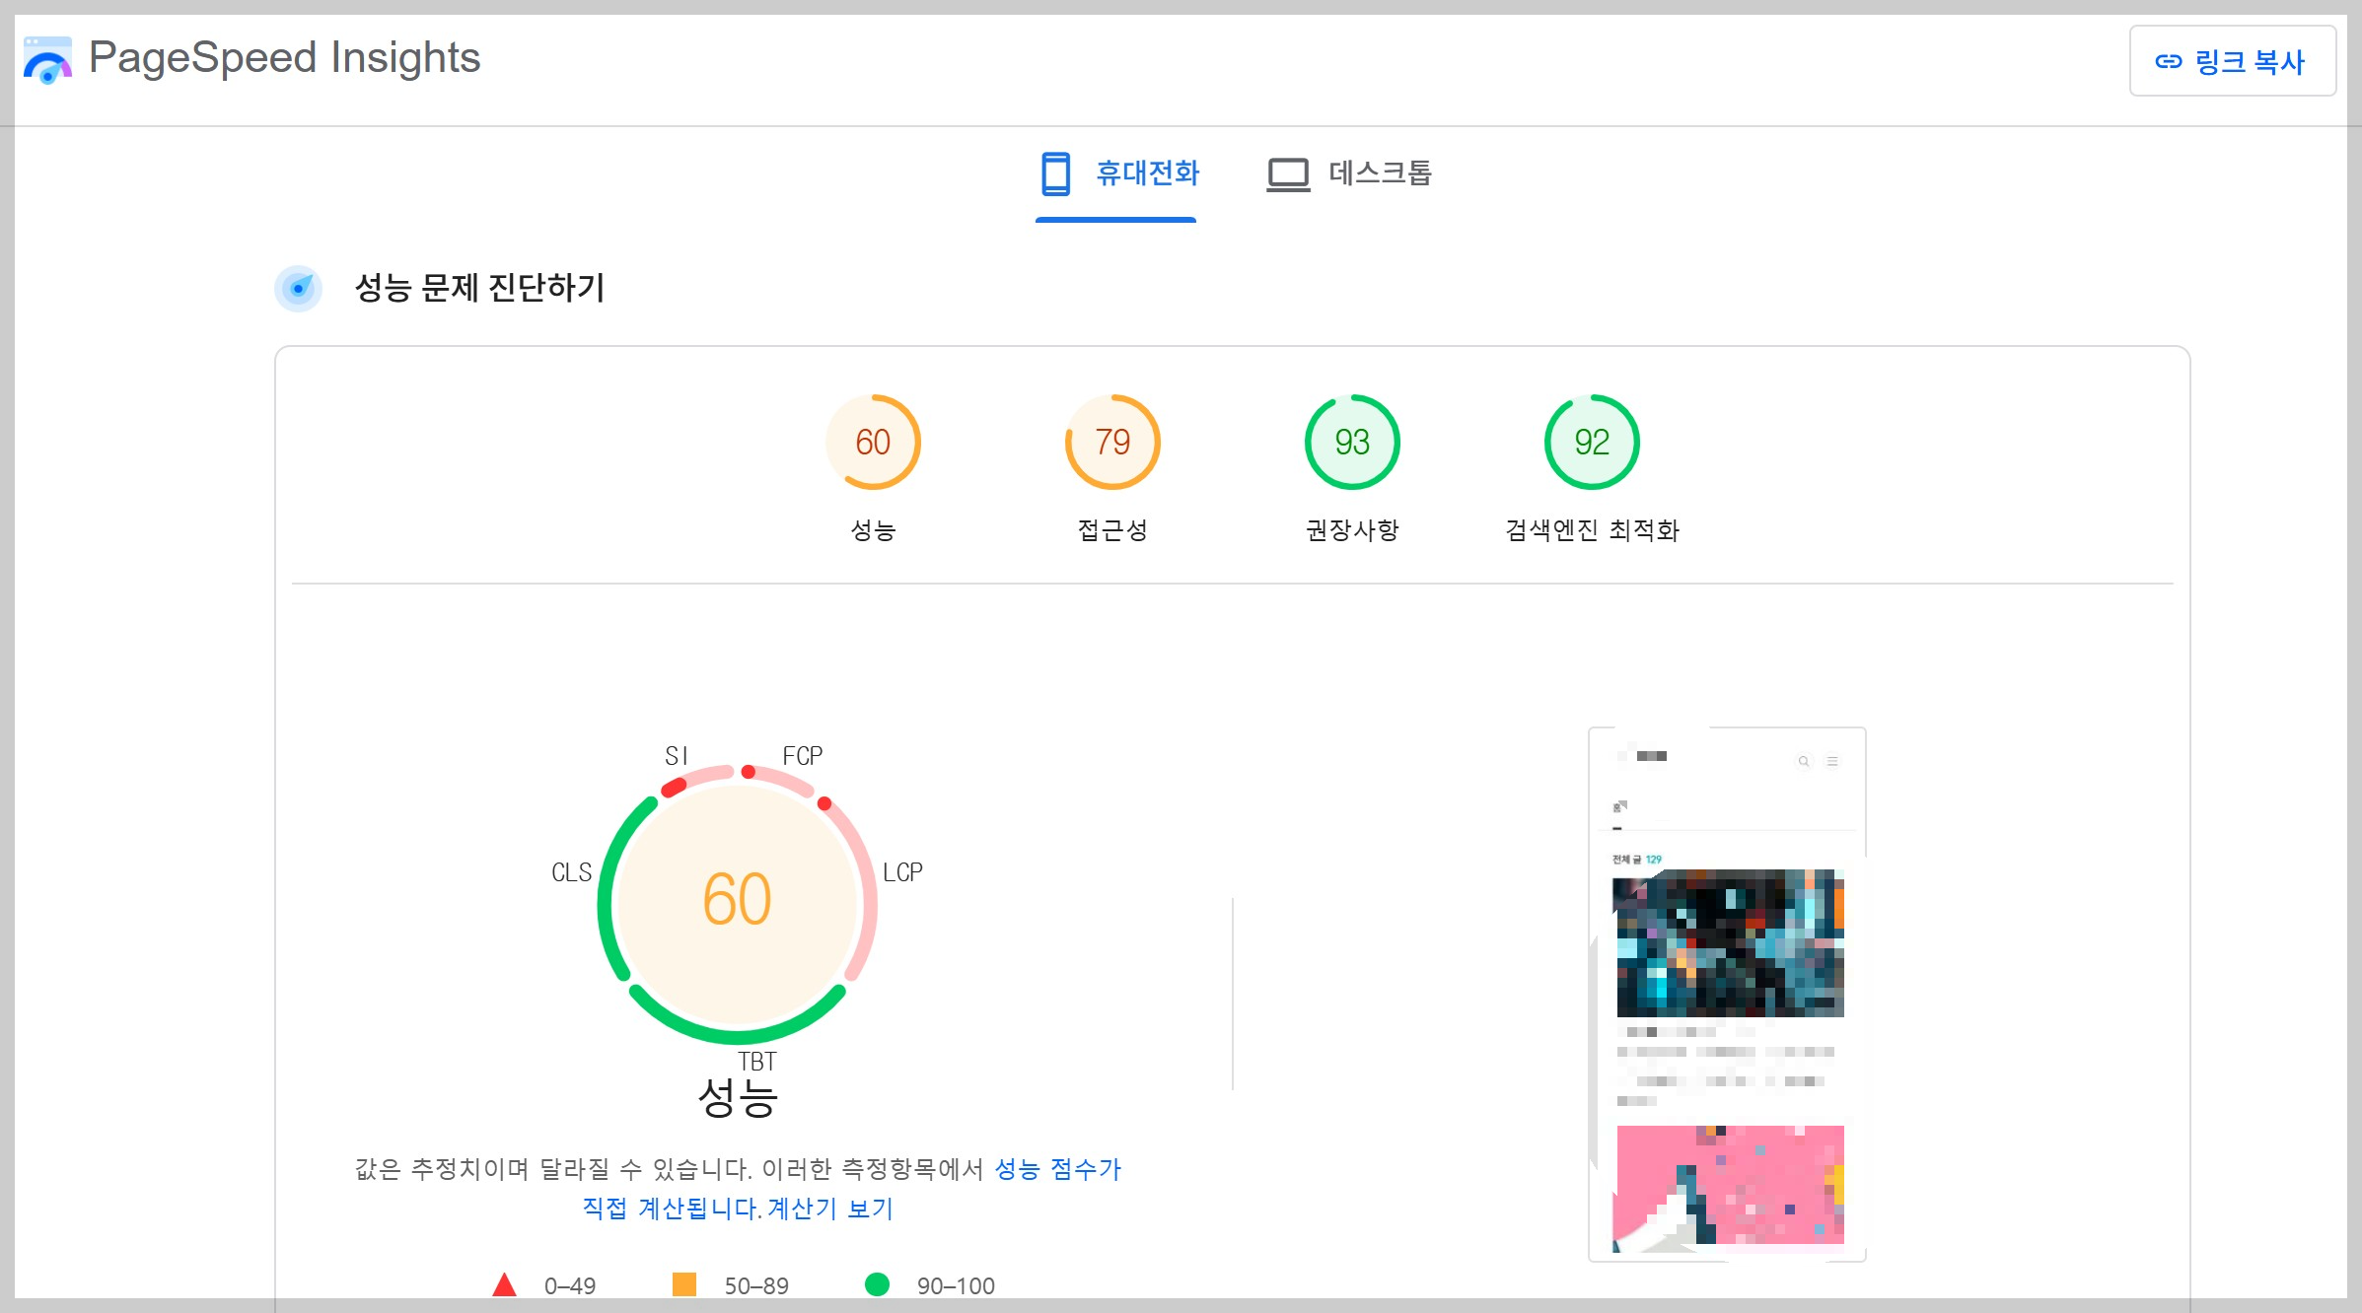Jump to 검색엔진 최적화 score gauge 92
The height and width of the screenshot is (1313, 2362).
coord(1591,443)
